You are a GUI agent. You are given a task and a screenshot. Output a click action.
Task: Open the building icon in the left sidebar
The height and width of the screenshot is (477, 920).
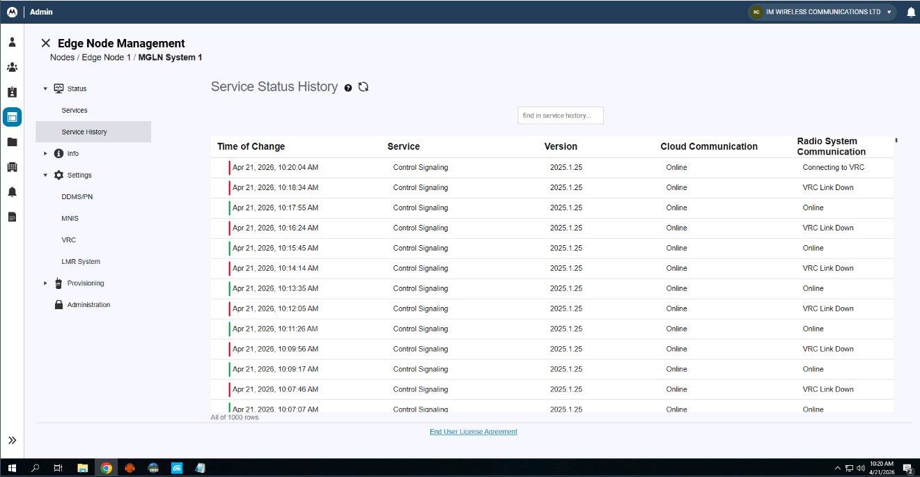tap(12, 167)
